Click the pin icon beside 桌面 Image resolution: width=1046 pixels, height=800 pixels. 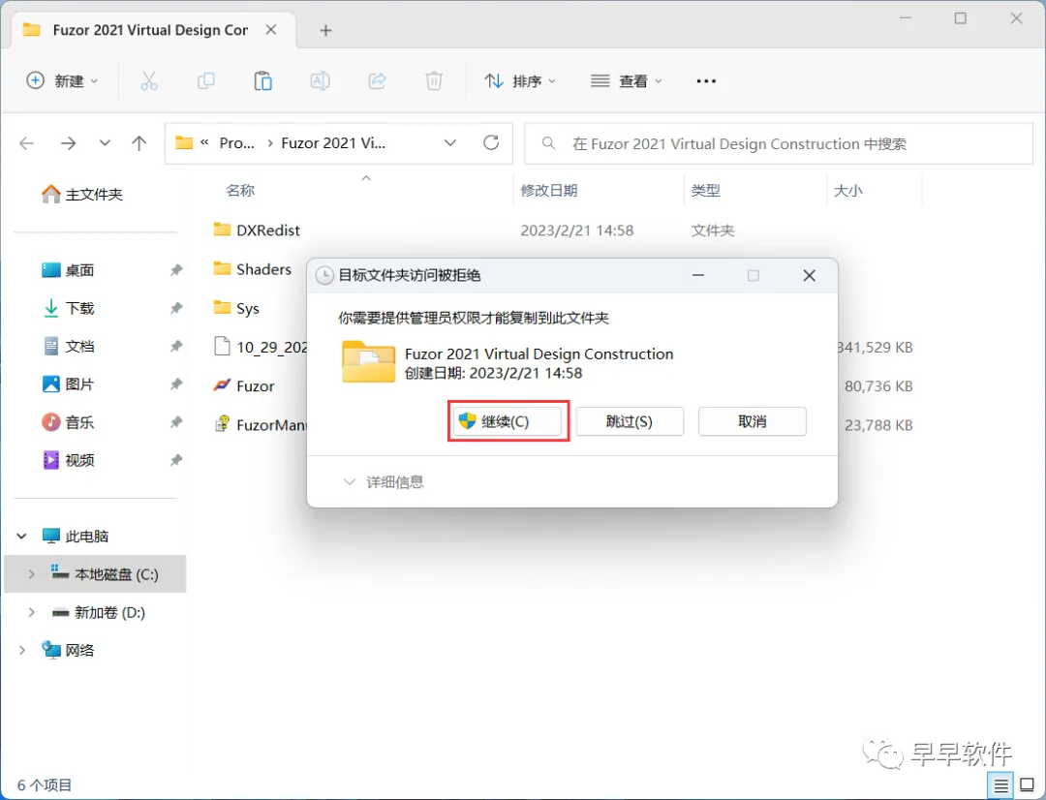click(176, 270)
